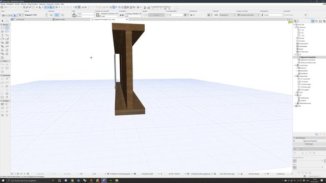Click the upper door size input field
This screenshot has width=326, height=183.
(86, 14)
